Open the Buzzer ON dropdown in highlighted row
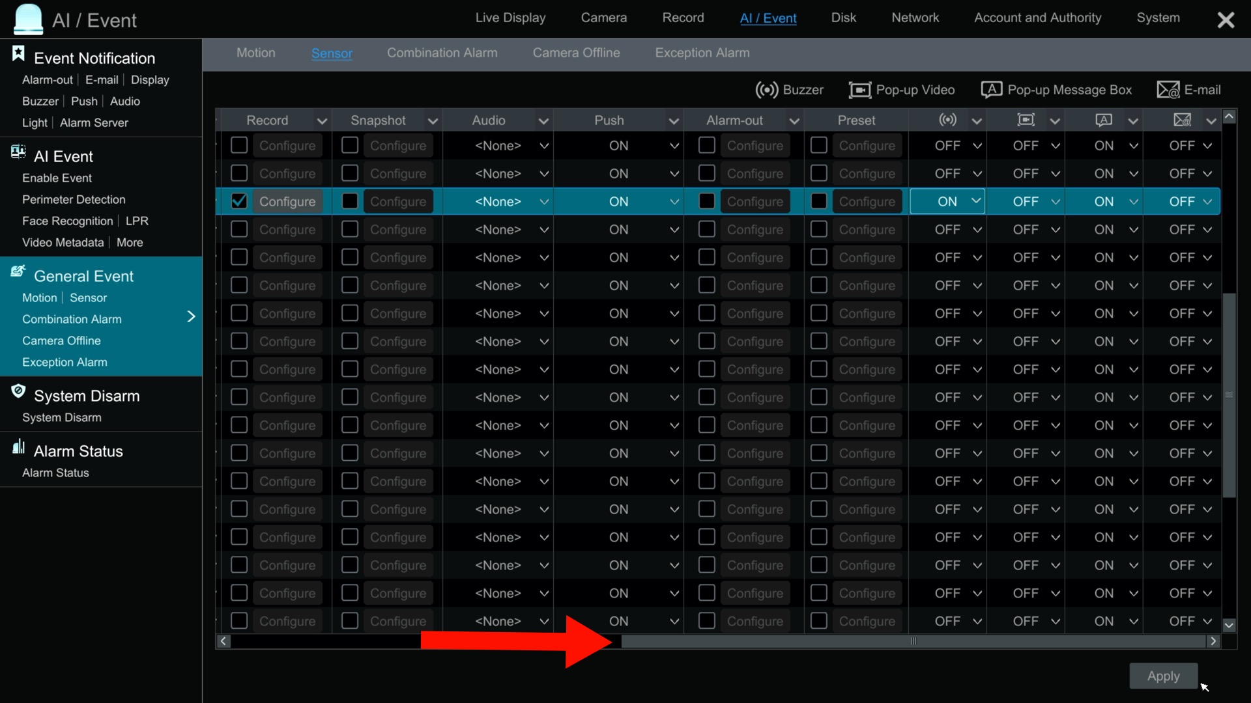 point(947,201)
